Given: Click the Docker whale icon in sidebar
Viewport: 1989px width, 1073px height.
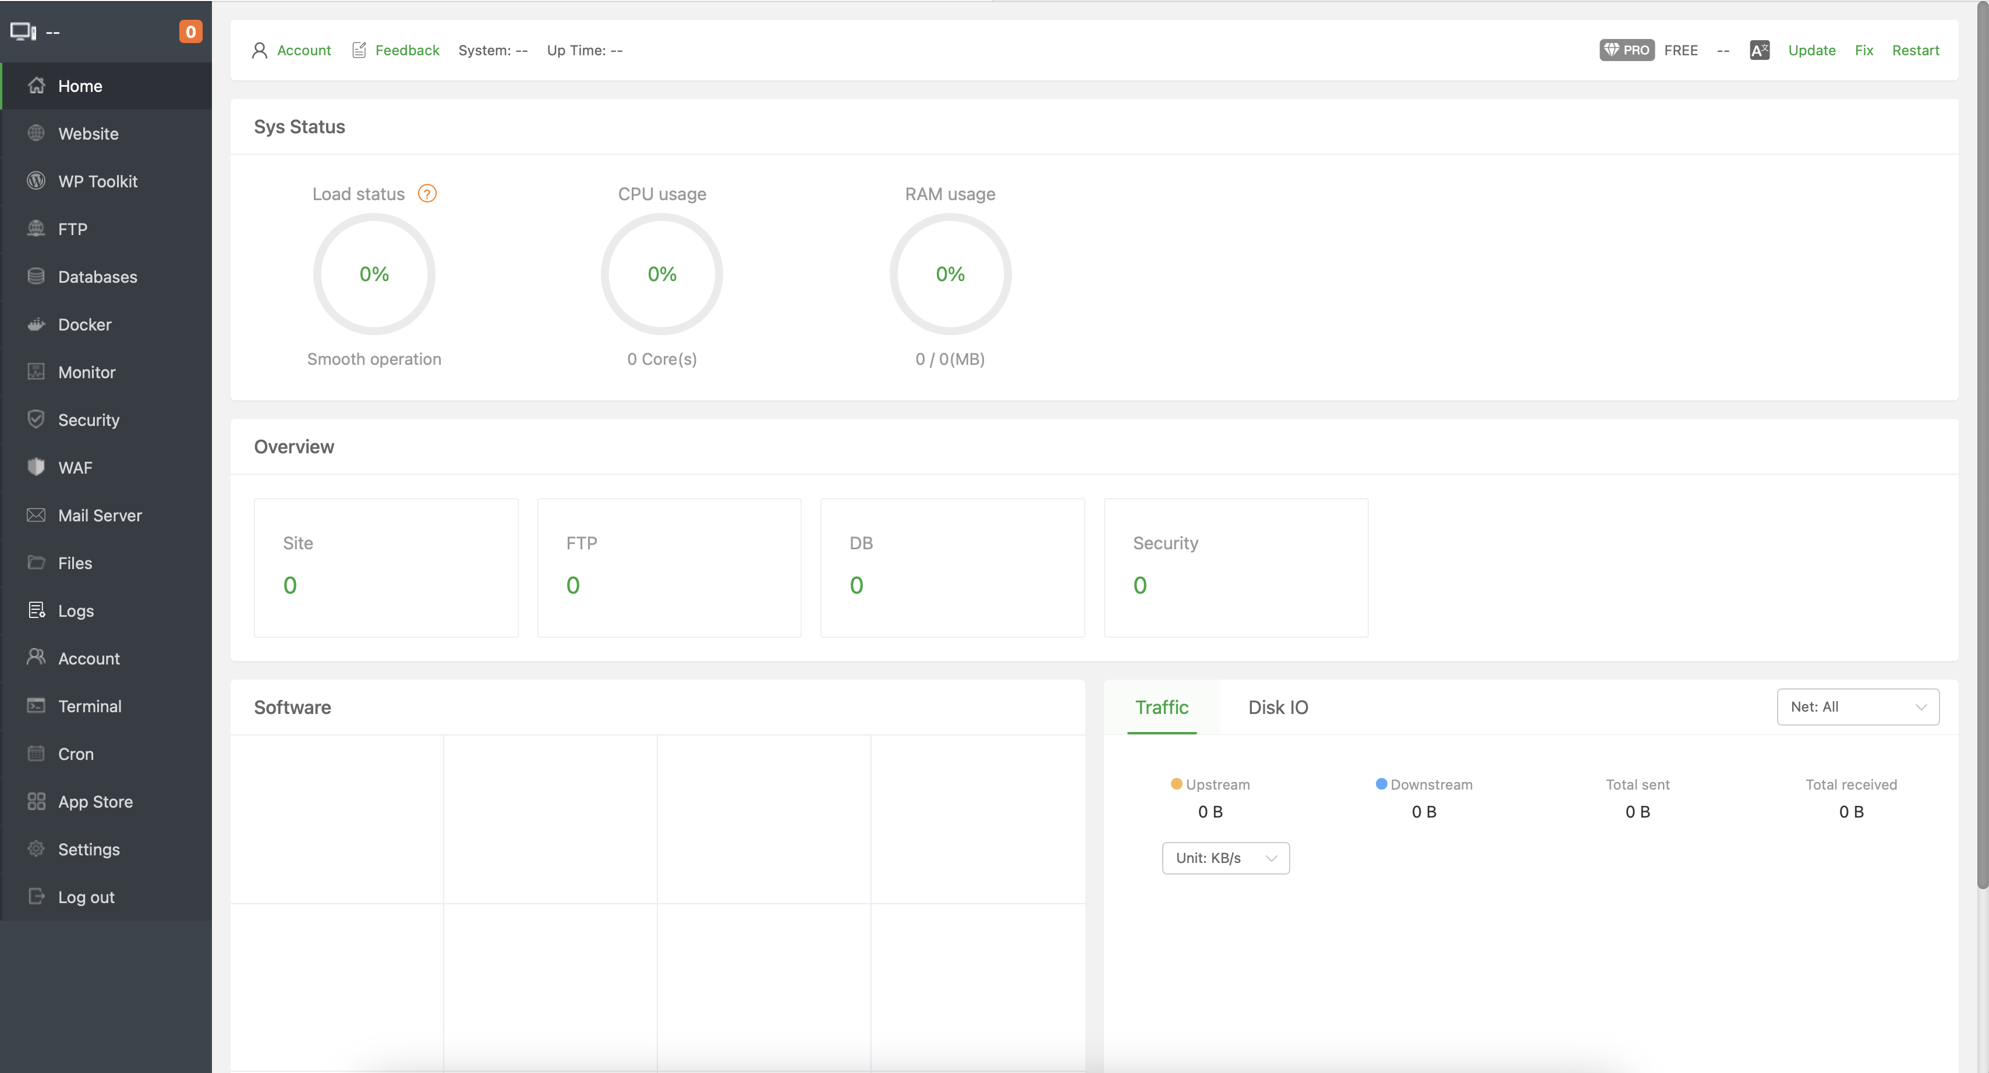Looking at the screenshot, I should pos(36,325).
